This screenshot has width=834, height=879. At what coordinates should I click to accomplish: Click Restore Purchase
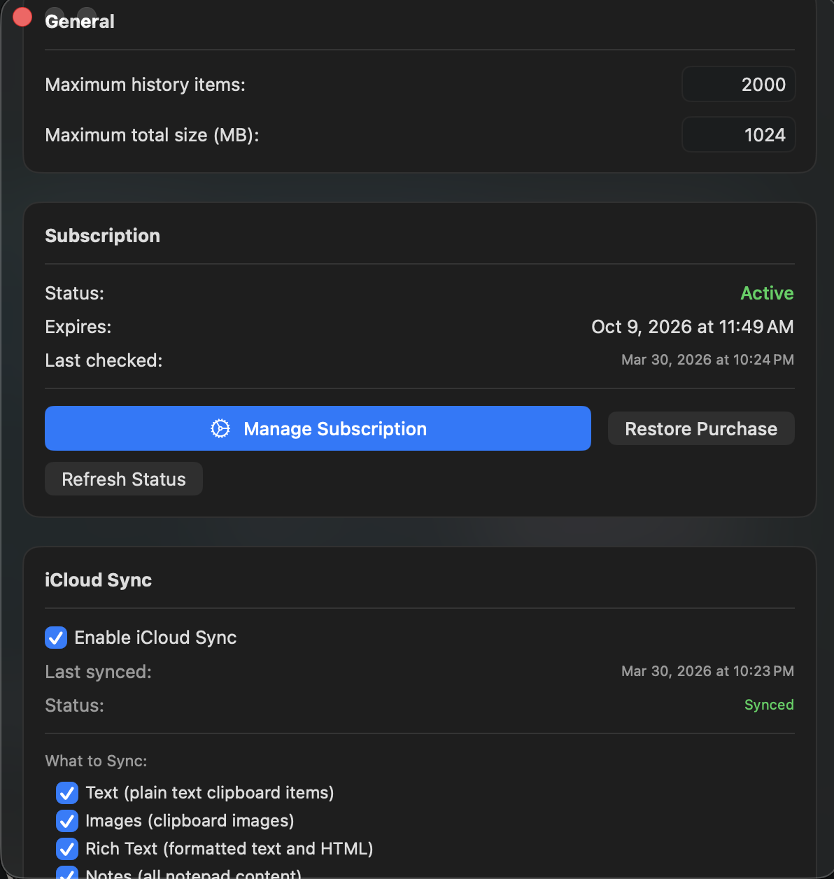coord(700,428)
